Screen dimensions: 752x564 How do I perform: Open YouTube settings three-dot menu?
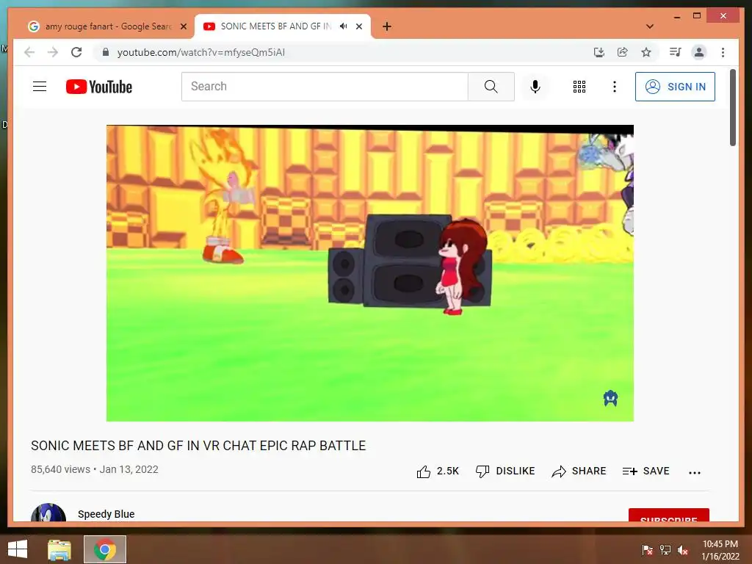615,87
